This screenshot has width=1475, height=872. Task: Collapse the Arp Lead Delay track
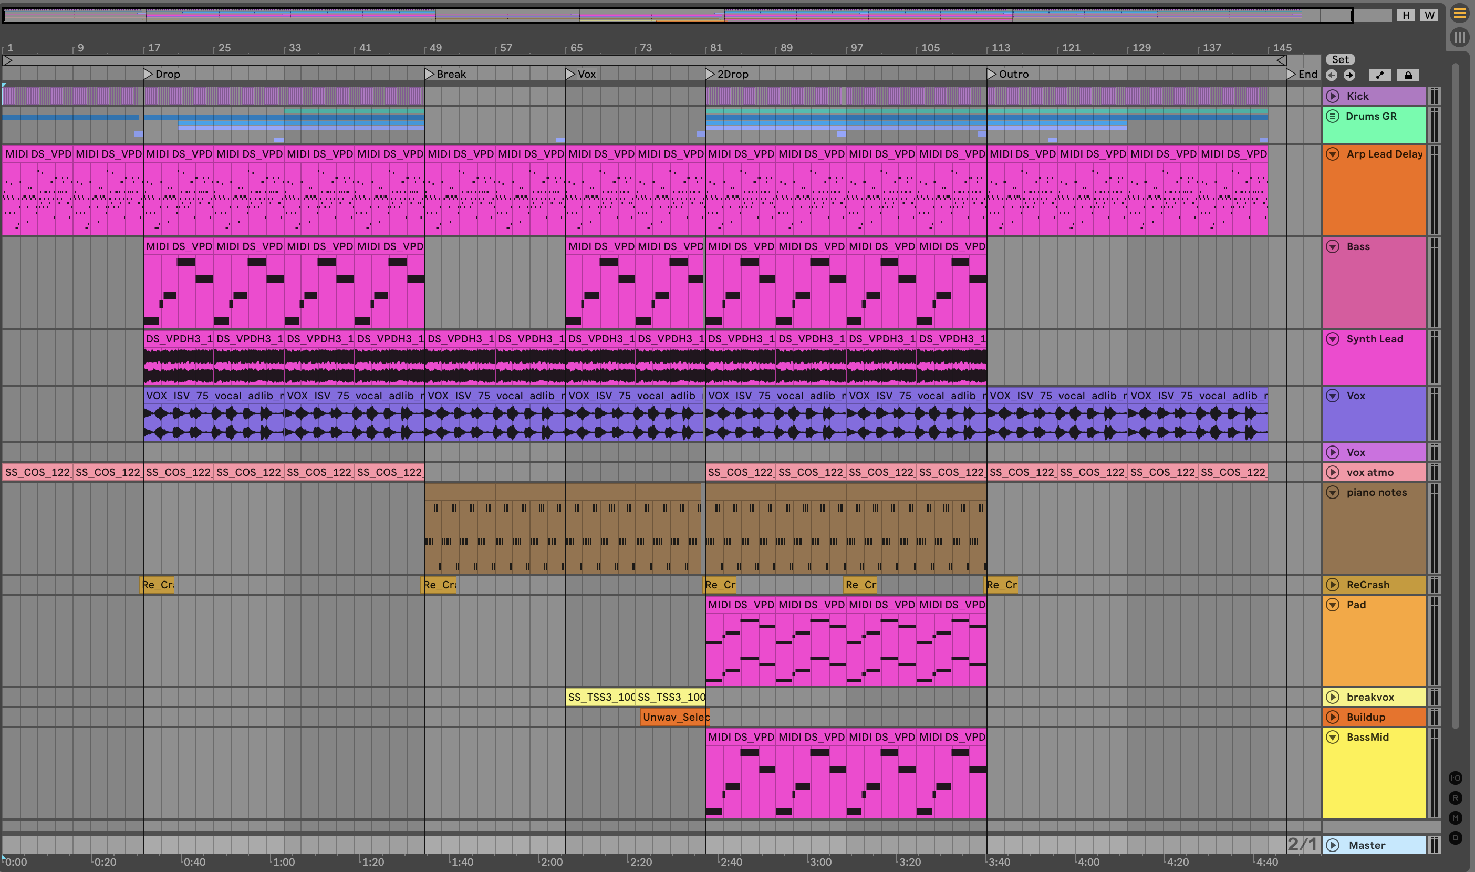pyautogui.click(x=1333, y=154)
